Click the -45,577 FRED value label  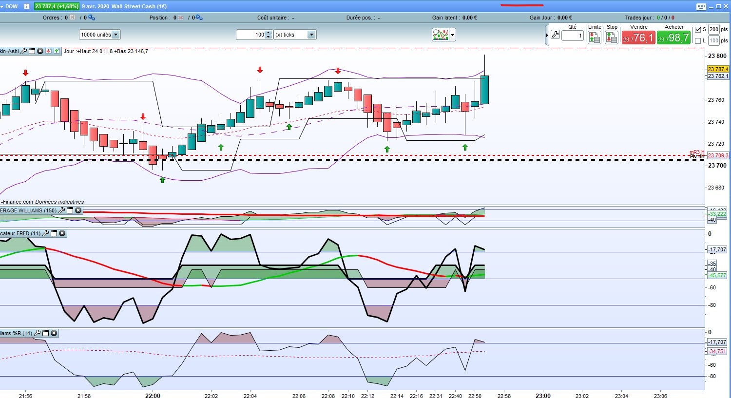717,275
